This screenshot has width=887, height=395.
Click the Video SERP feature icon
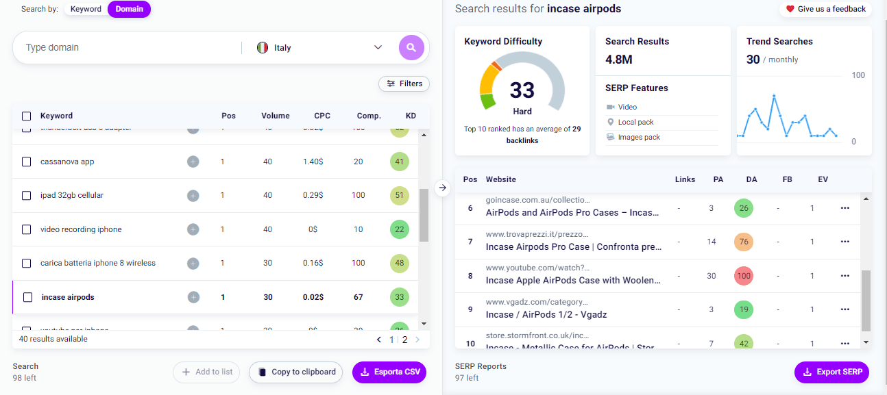coord(609,107)
